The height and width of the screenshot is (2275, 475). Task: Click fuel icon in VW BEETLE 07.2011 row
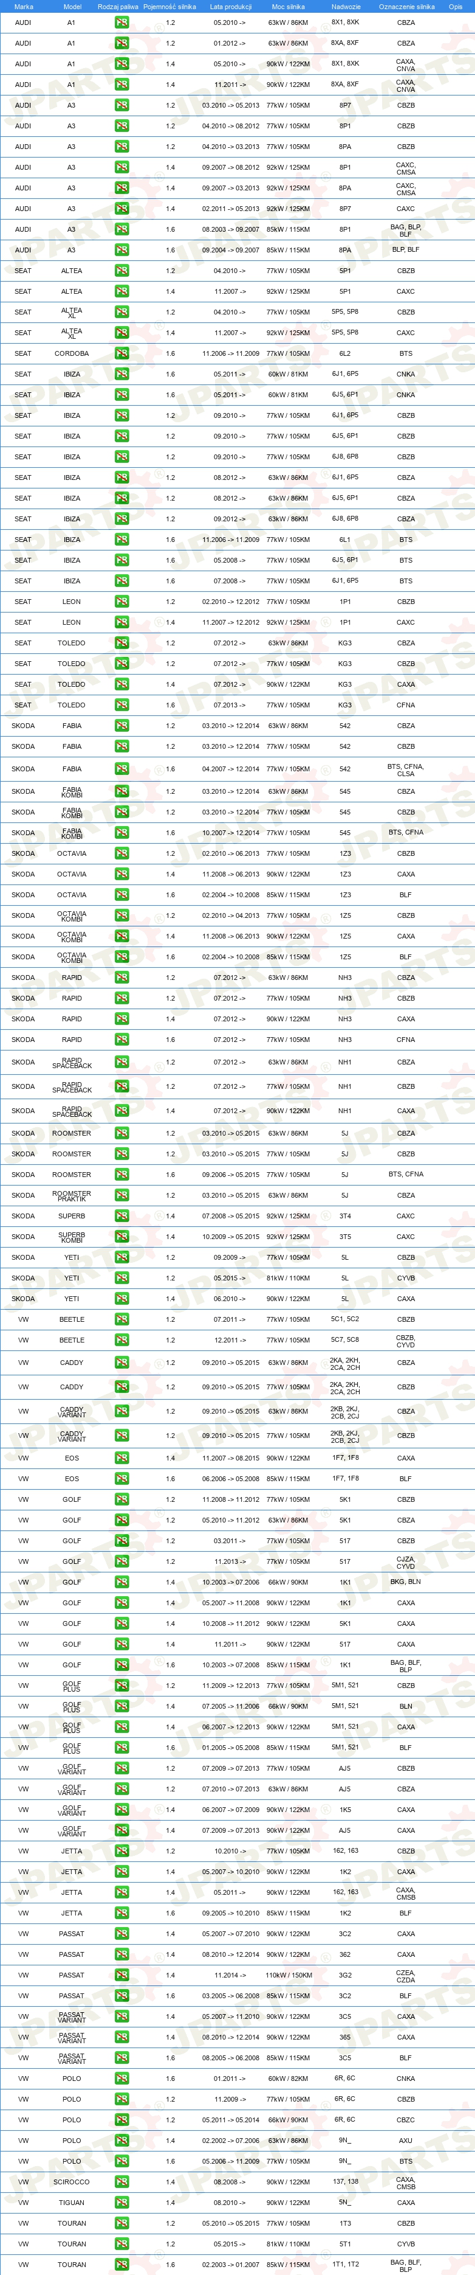pyautogui.click(x=121, y=1319)
